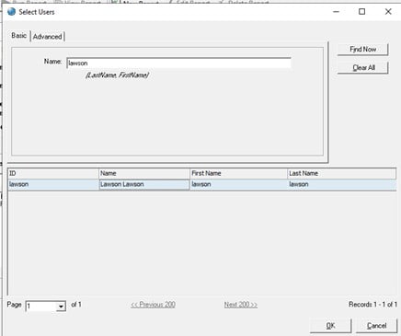
Task: Click the Clear All button
Action: click(362, 67)
